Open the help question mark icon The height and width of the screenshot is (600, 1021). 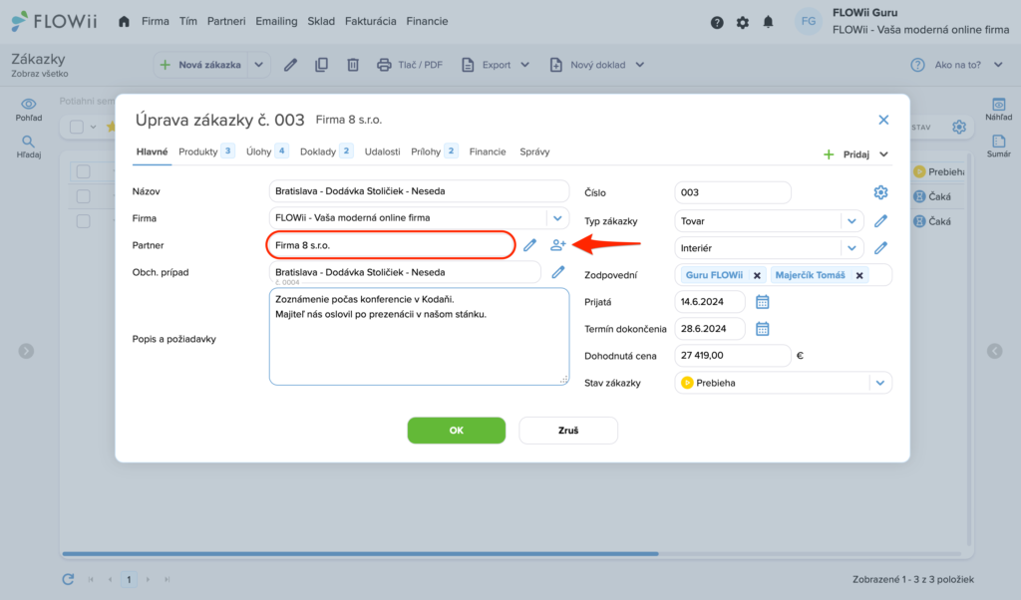[717, 22]
